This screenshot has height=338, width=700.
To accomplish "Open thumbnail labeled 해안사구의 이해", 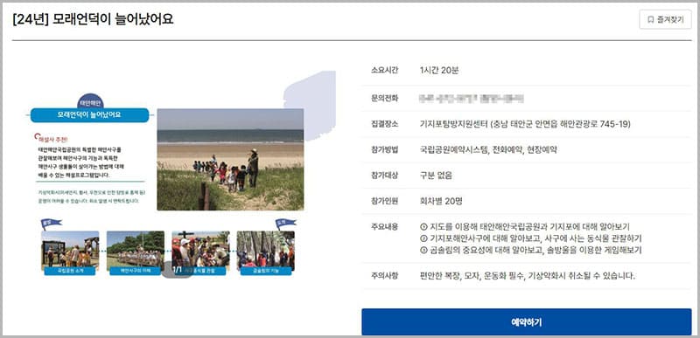I will click(136, 253).
